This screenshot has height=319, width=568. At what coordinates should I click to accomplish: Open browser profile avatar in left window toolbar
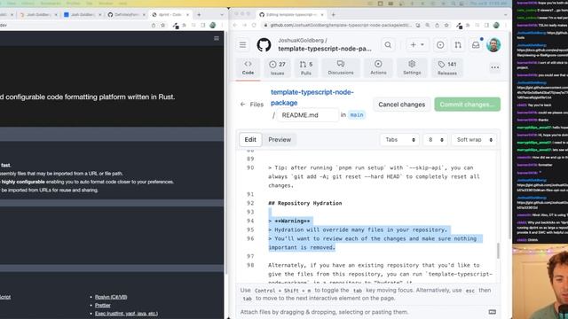213,26
